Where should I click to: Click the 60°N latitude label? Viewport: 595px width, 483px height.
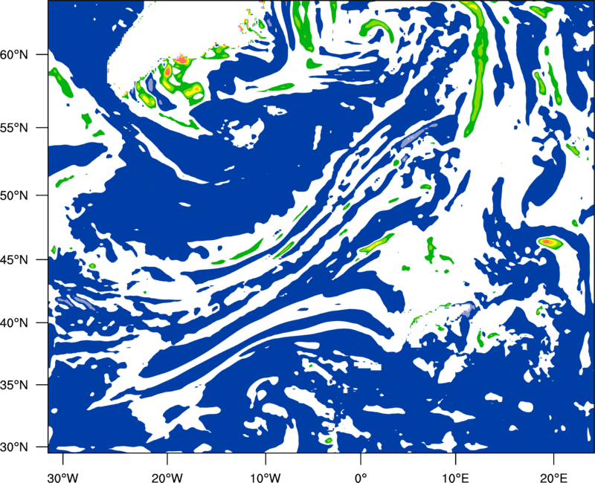[x=14, y=54]
